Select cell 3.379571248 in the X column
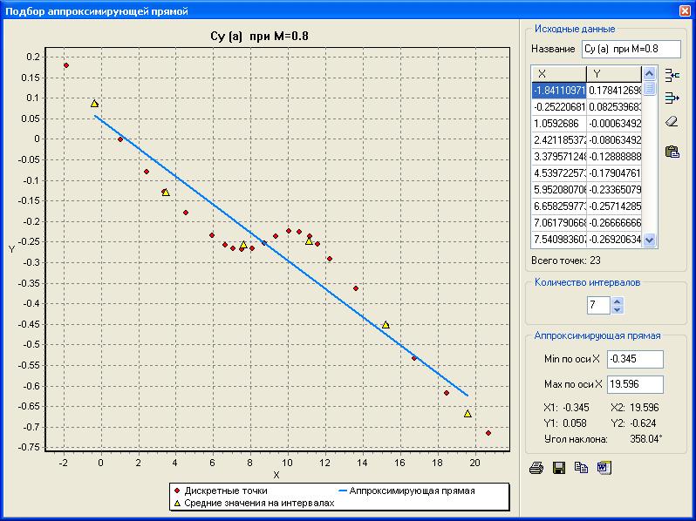 [559, 157]
